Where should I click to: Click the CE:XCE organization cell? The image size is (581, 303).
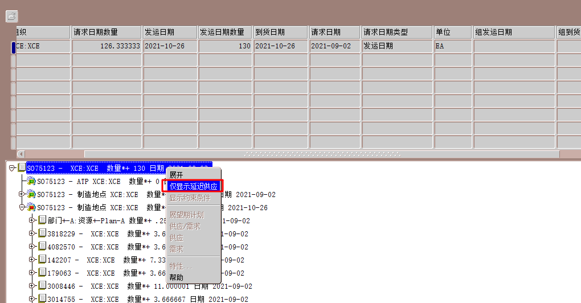click(x=43, y=46)
